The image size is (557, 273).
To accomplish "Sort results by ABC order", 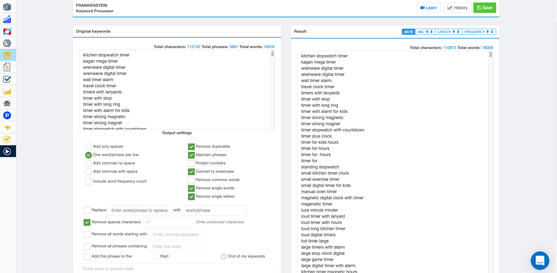I will point(425,32).
